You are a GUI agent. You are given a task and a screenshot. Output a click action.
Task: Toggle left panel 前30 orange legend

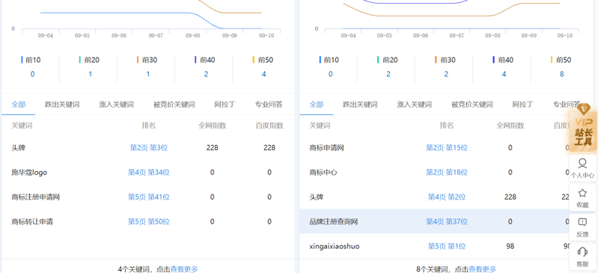[147, 60]
